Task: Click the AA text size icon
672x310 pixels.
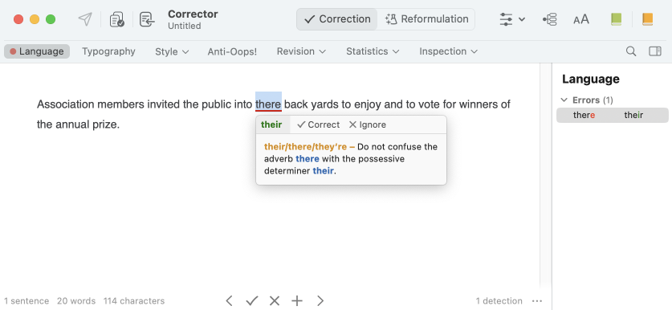Action: (x=581, y=19)
